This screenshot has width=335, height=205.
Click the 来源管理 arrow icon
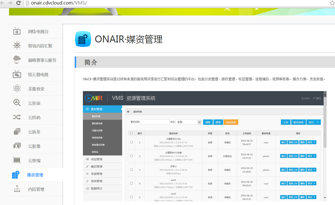coord(87,174)
